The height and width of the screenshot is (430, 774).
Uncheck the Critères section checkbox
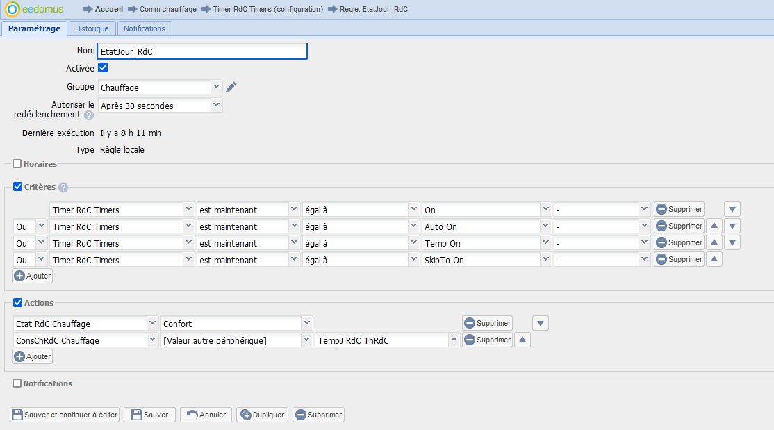pos(18,187)
